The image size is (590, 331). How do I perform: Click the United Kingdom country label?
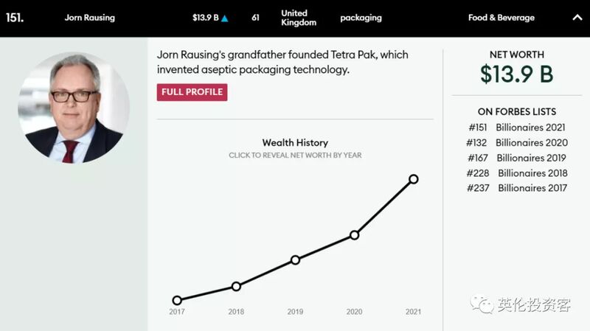(x=299, y=18)
